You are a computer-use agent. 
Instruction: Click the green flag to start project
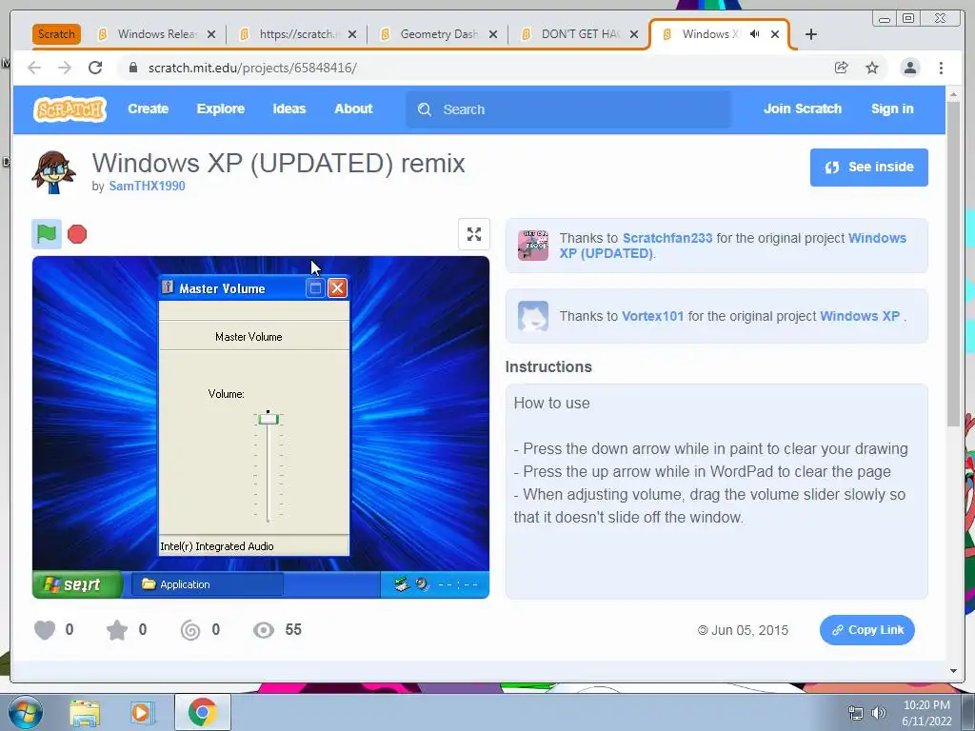point(47,234)
